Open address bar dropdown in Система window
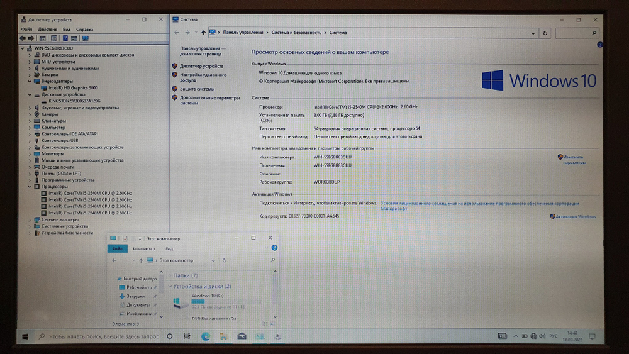Image resolution: width=629 pixels, height=354 pixels. tap(533, 33)
